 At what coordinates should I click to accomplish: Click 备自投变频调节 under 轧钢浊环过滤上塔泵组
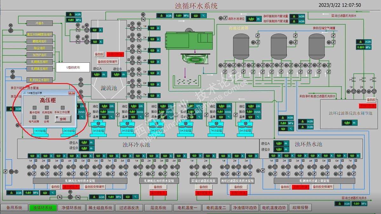point(323,187)
